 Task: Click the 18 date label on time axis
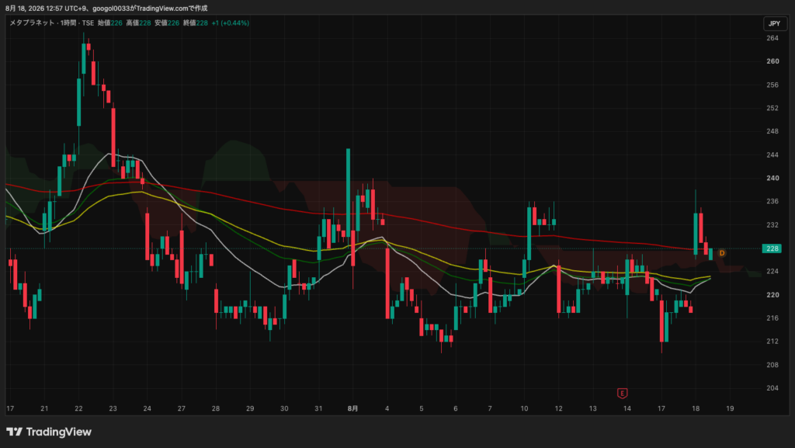[696, 408]
